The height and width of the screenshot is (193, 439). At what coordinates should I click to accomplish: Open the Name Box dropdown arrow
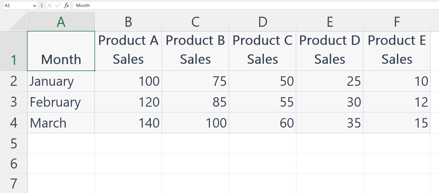tap(35, 5)
